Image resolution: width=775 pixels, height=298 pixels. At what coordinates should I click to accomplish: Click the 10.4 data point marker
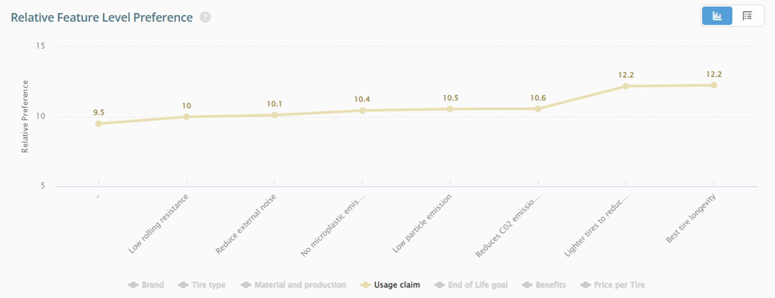[x=362, y=110]
